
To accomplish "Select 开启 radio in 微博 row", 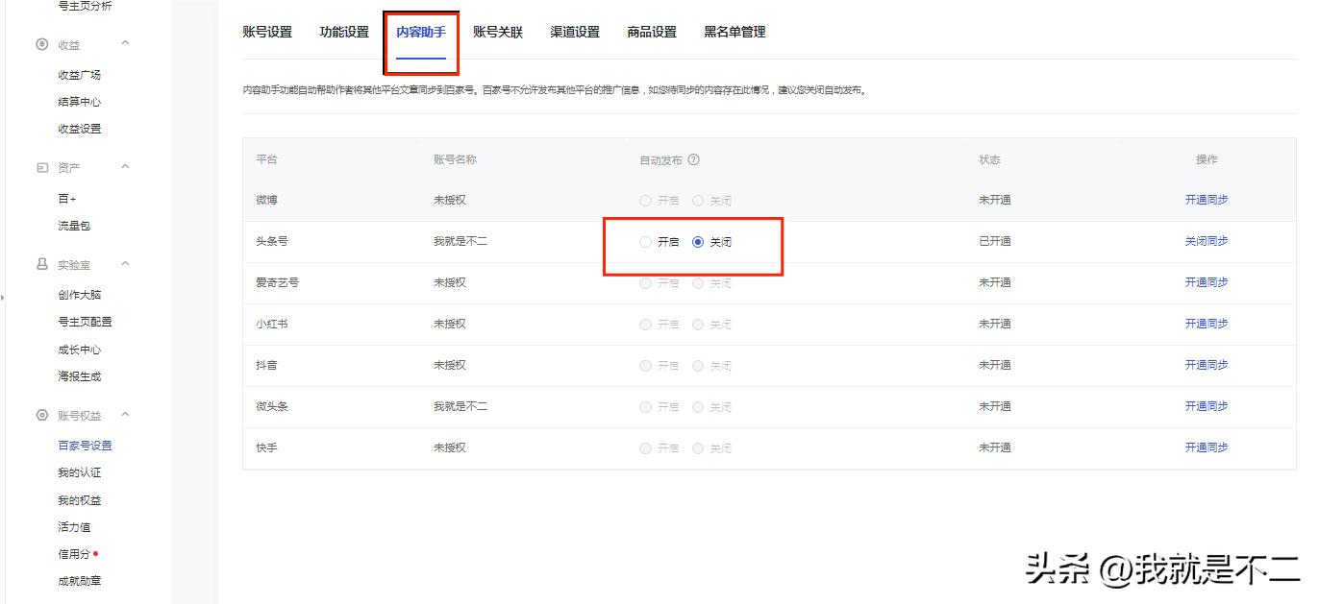I will (x=645, y=201).
